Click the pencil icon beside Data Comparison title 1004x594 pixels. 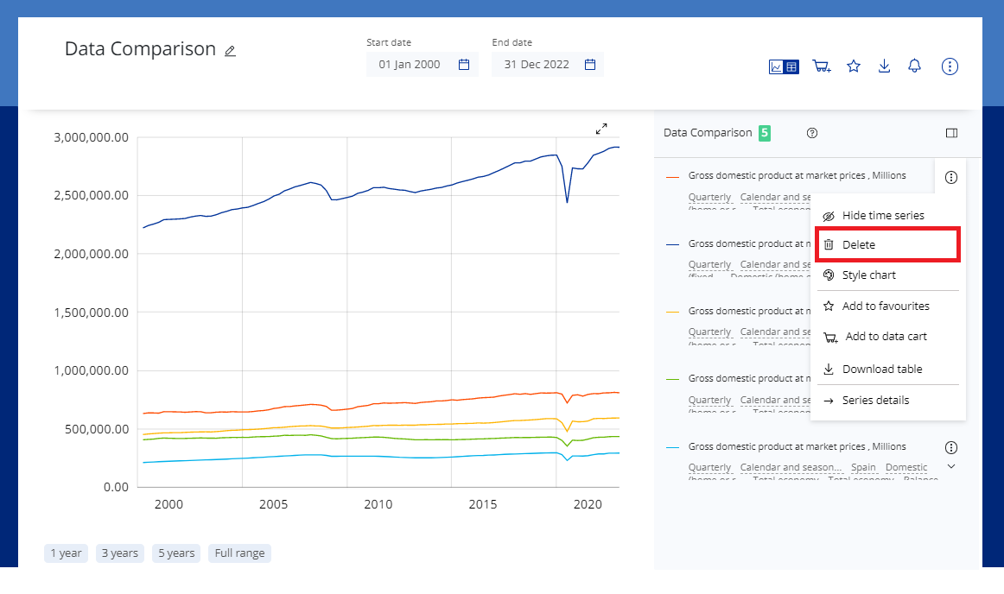[x=230, y=51]
